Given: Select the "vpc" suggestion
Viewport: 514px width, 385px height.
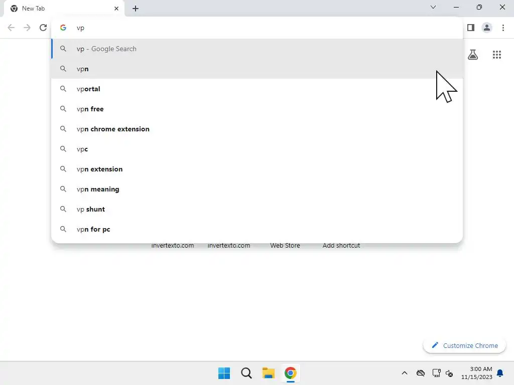Looking at the screenshot, I should coord(257,149).
